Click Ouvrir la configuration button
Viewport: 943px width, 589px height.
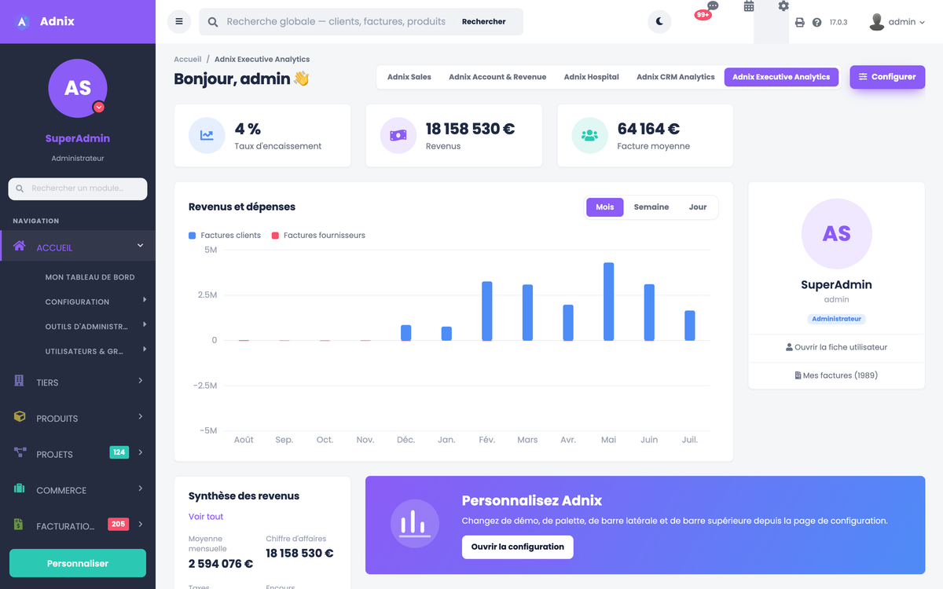point(518,547)
